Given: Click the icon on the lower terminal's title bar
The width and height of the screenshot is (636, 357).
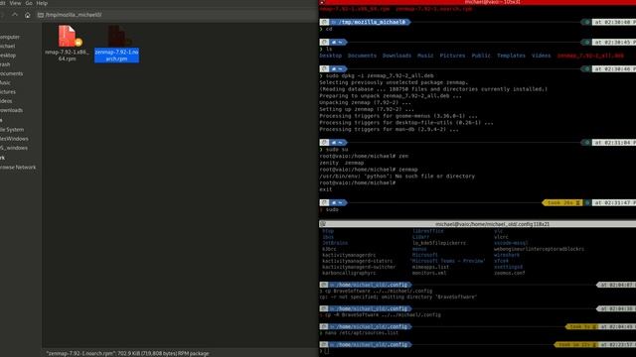Looking at the screenshot, I should click(x=323, y=224).
